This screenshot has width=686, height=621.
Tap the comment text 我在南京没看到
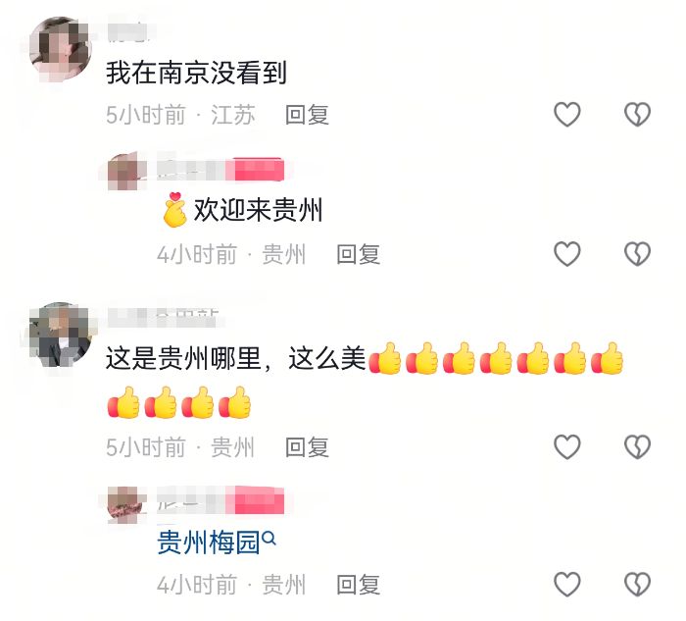(x=196, y=73)
